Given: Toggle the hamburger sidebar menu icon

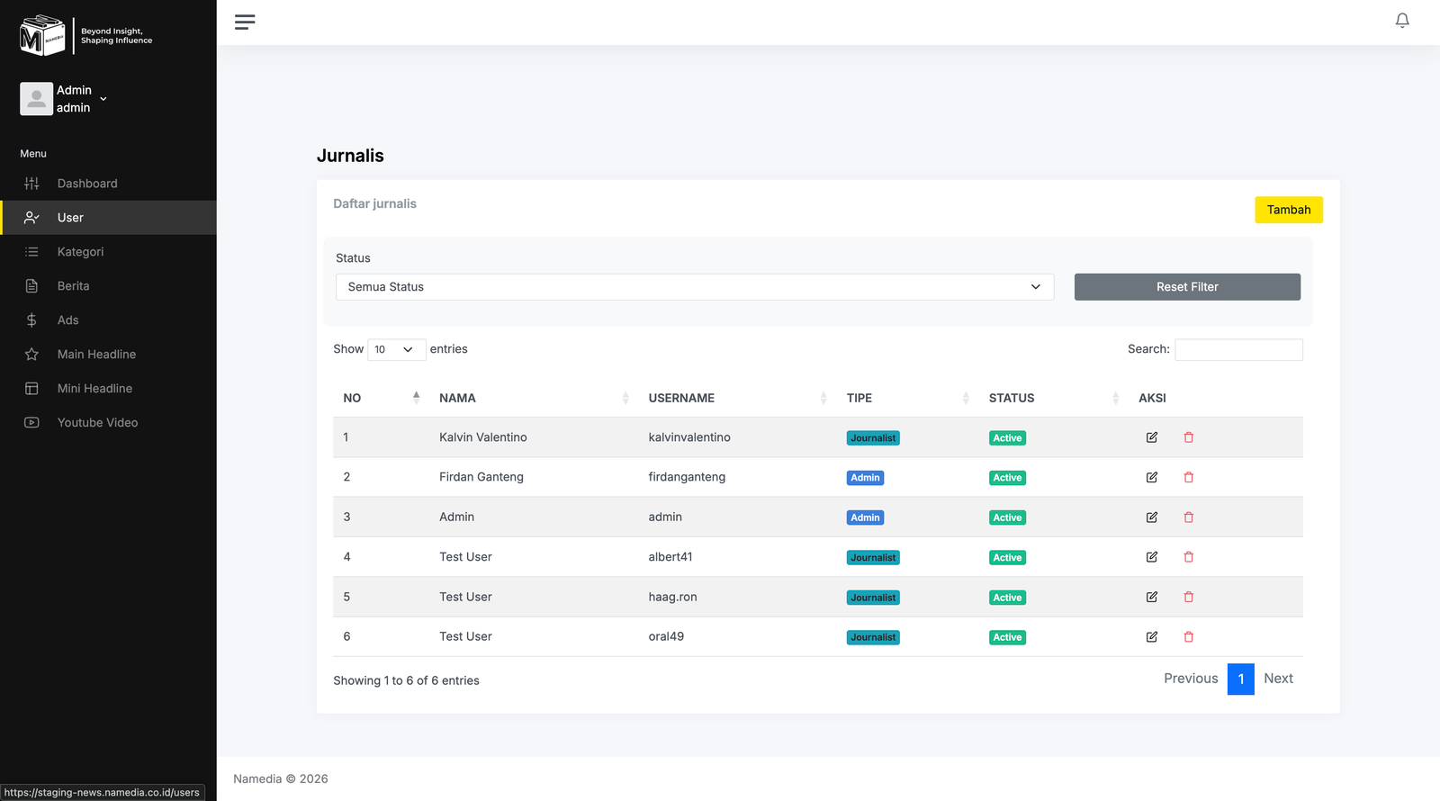Looking at the screenshot, I should (x=245, y=22).
